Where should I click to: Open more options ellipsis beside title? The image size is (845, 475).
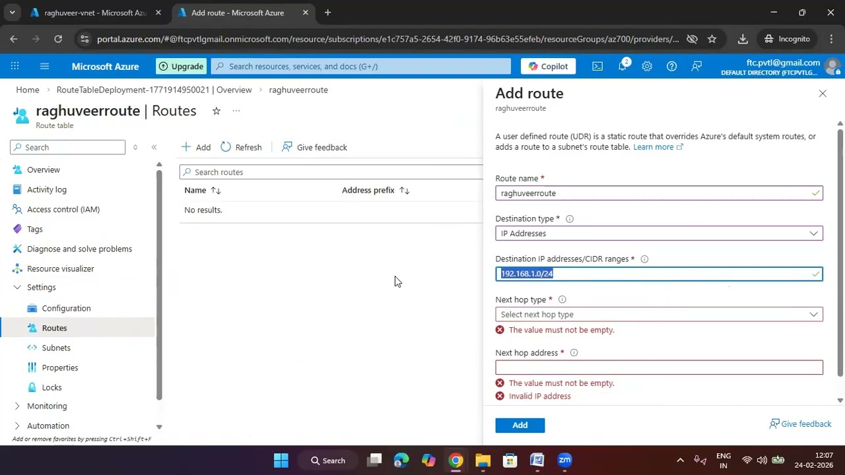[236, 111]
